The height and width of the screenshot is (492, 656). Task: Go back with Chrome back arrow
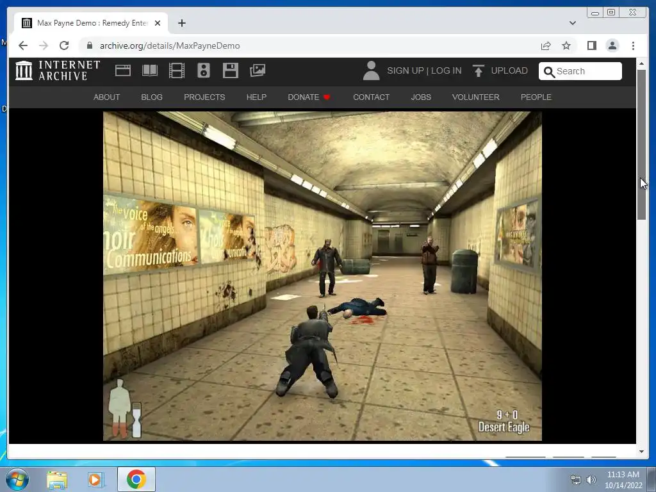(x=23, y=45)
